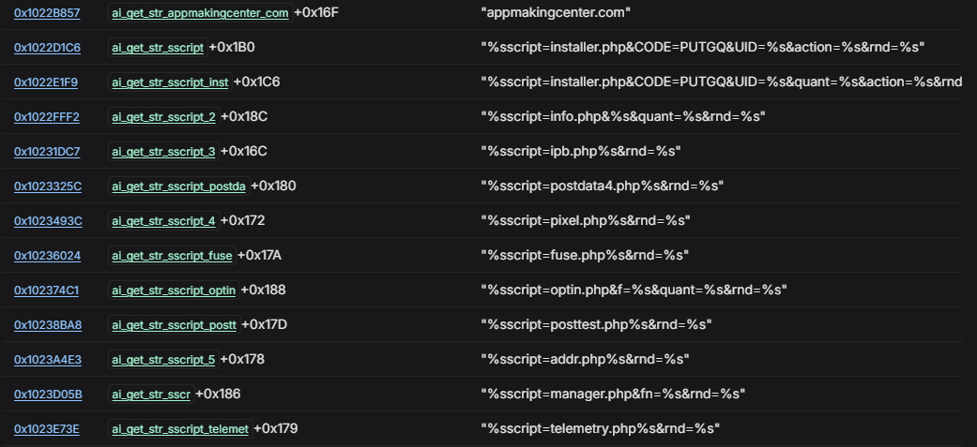Open function ai_get_str_sscript_fuse
The width and height of the screenshot is (977, 447).
pyautogui.click(x=172, y=255)
